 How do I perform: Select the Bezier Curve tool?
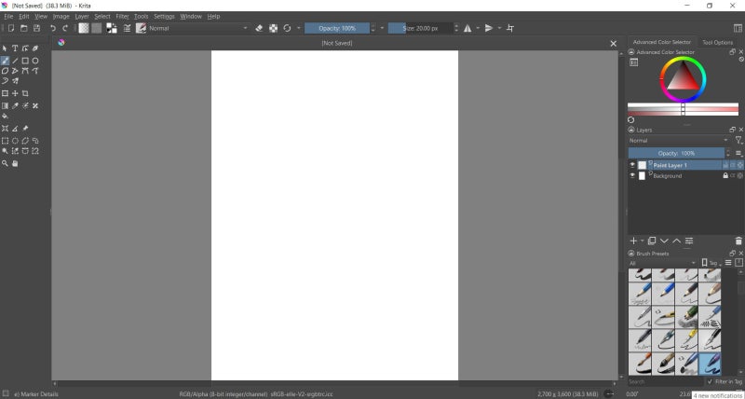pos(25,71)
